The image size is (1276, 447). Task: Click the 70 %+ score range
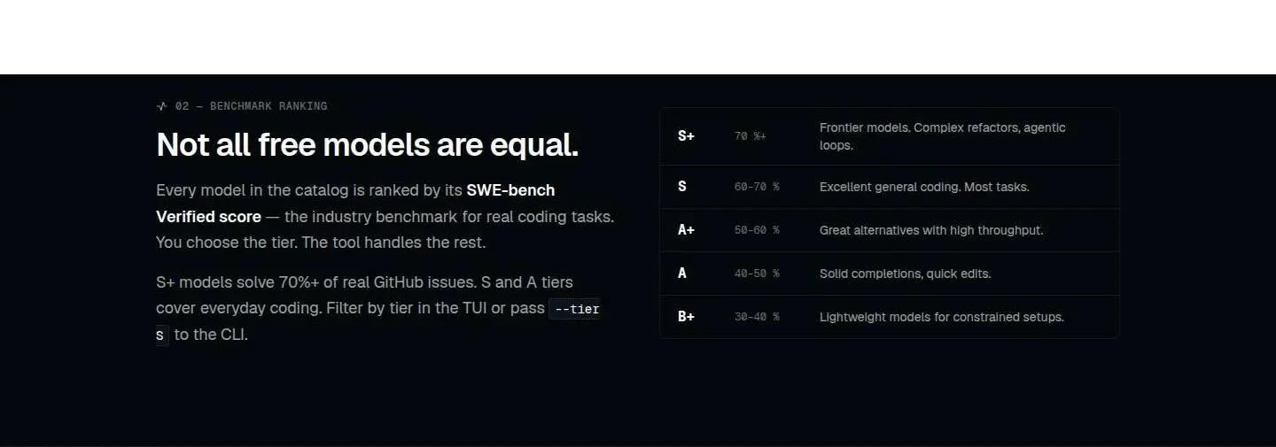point(750,136)
